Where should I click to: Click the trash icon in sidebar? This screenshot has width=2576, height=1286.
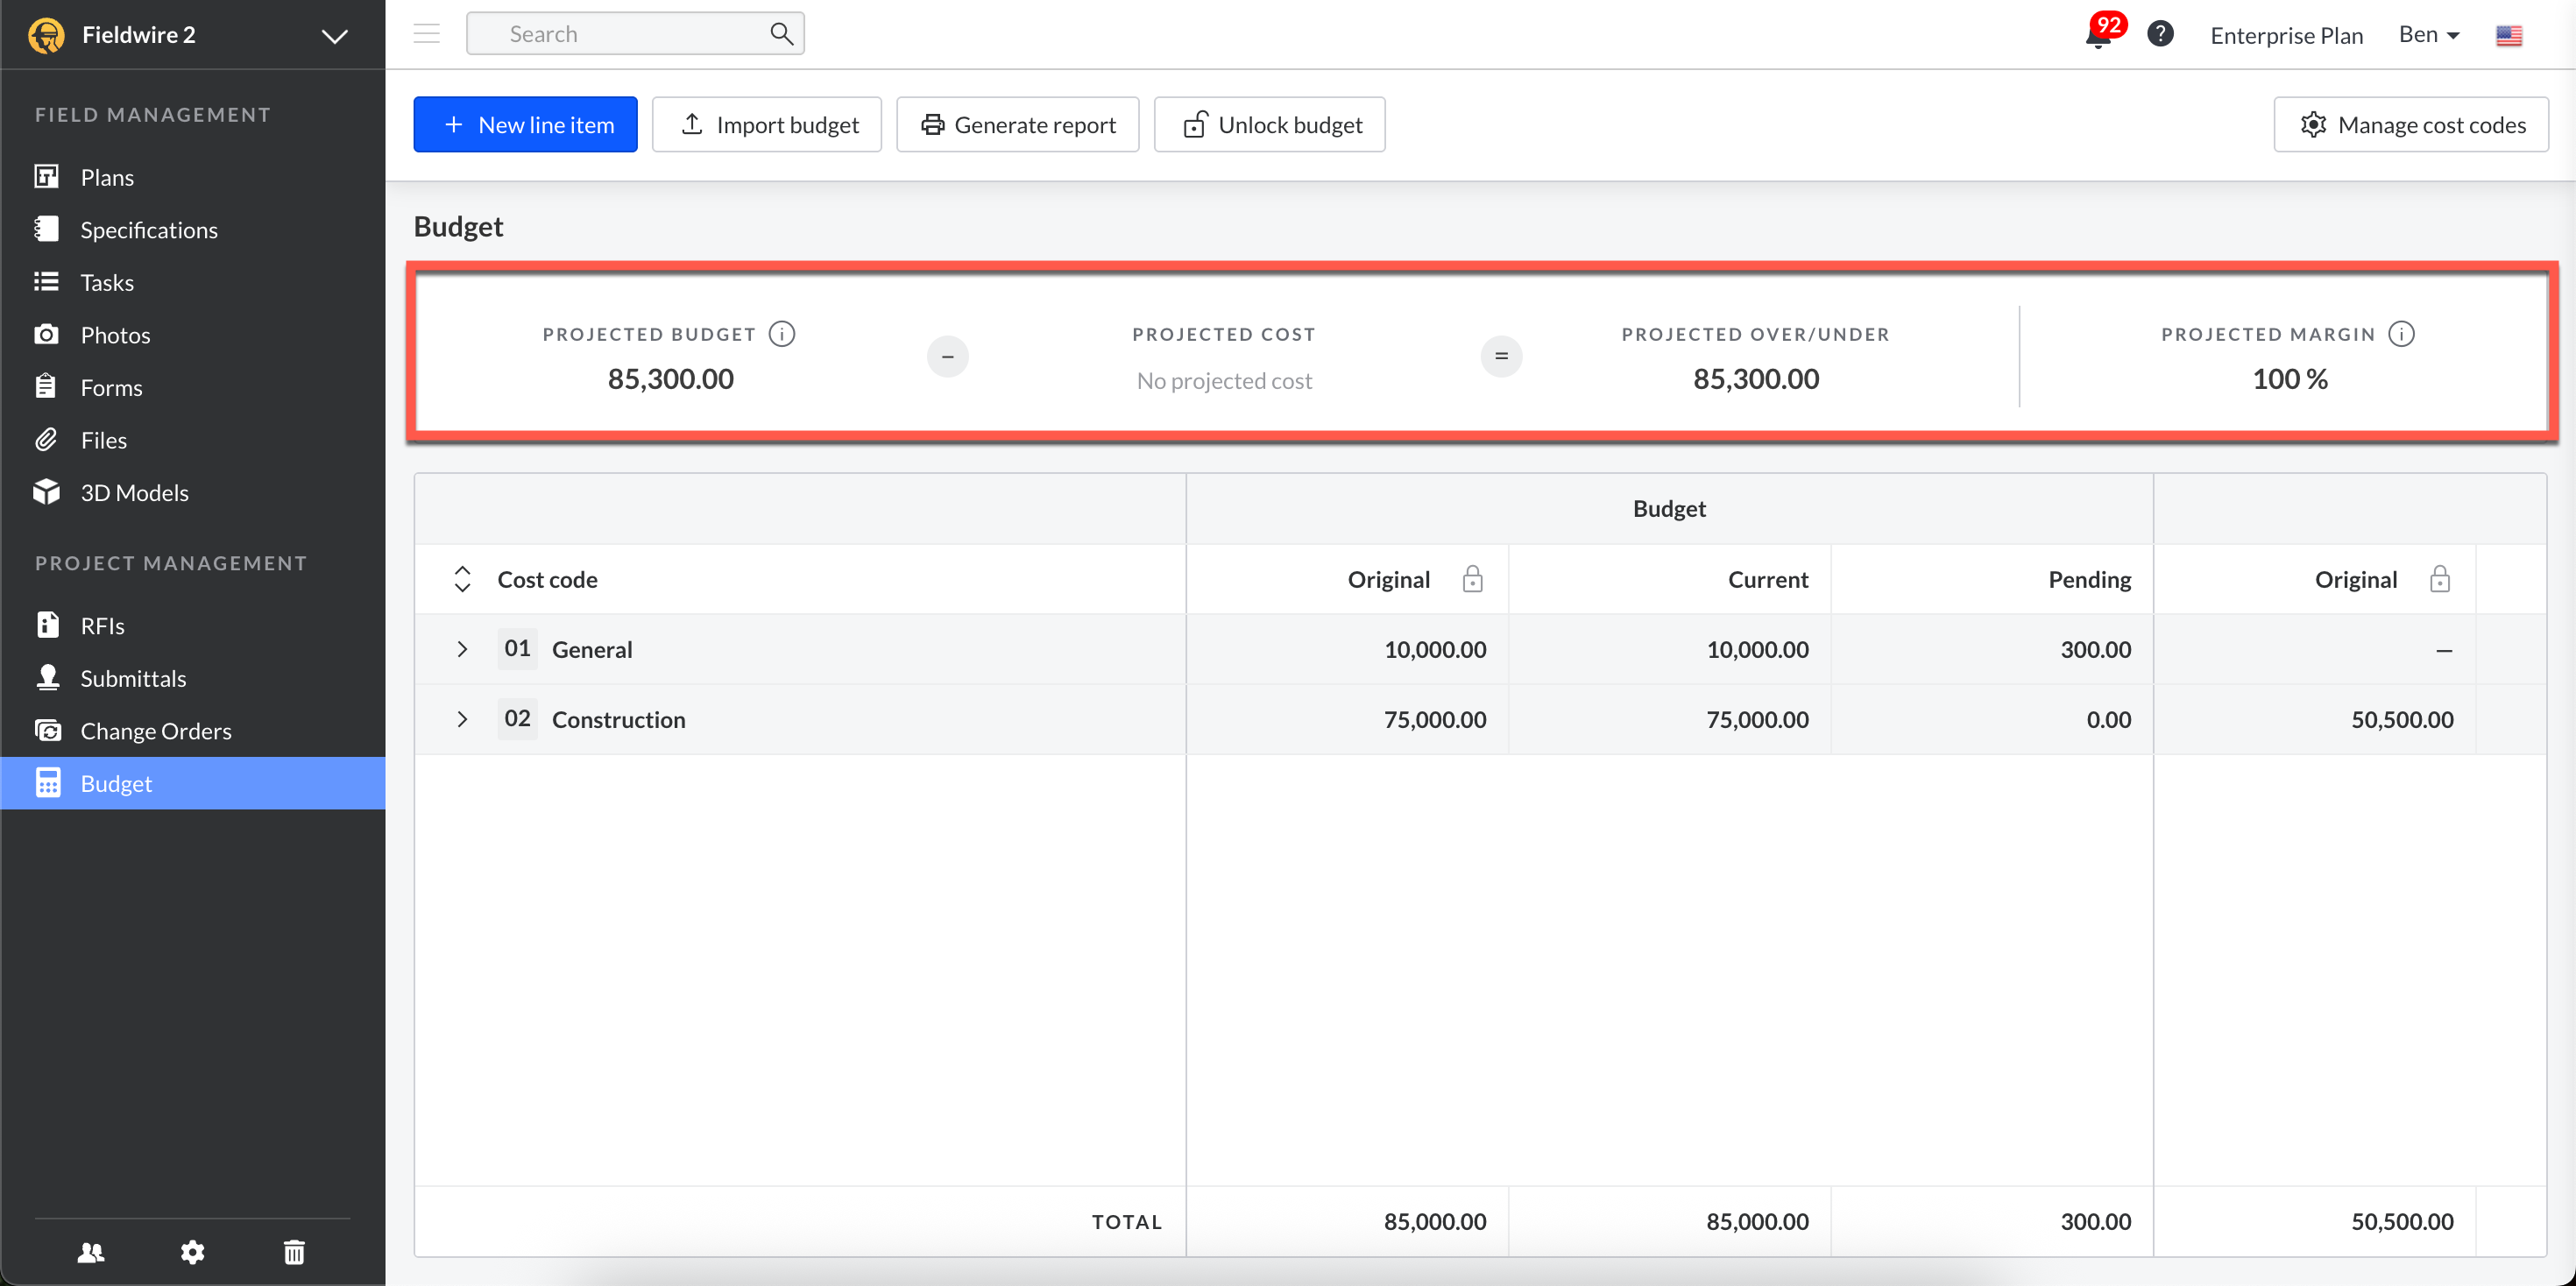pos(294,1251)
